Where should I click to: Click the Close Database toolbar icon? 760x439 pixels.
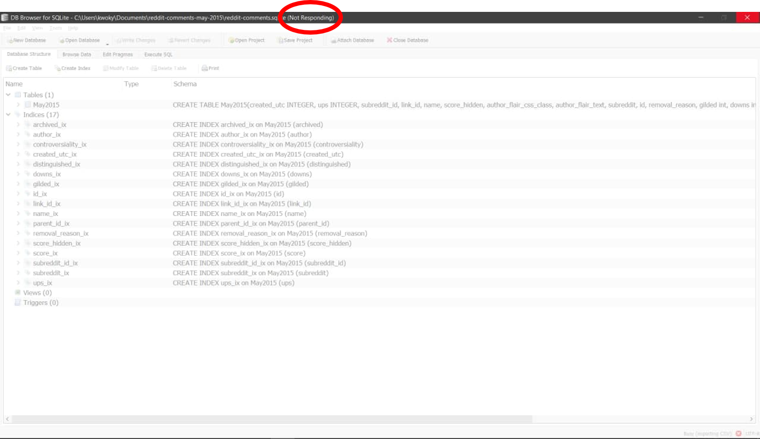389,40
